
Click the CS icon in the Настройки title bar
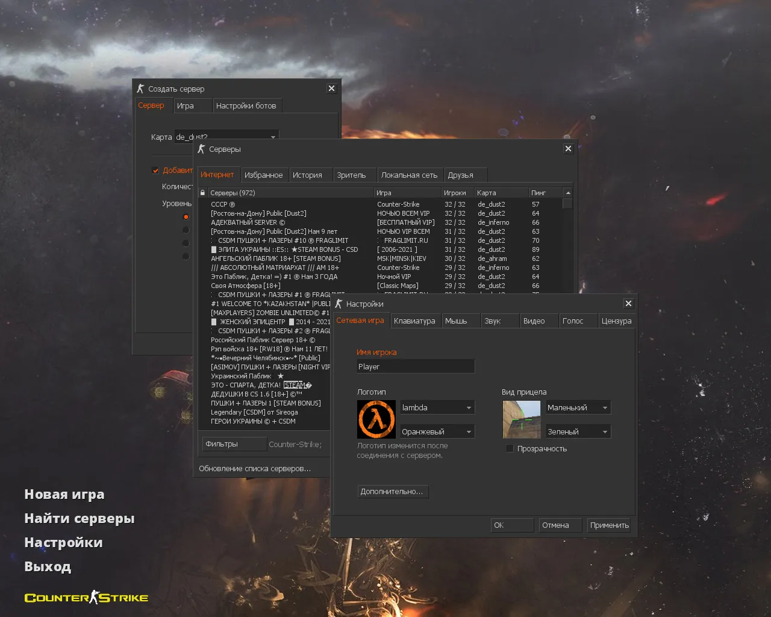[x=339, y=304]
